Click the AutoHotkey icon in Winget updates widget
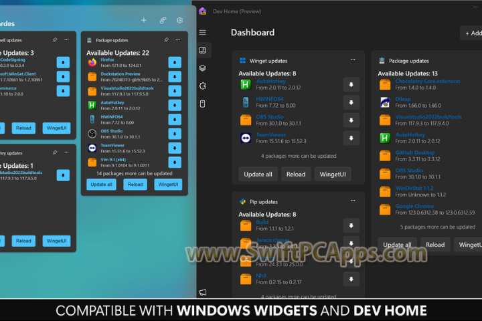Viewport: 482px width, 321px height. point(246,84)
